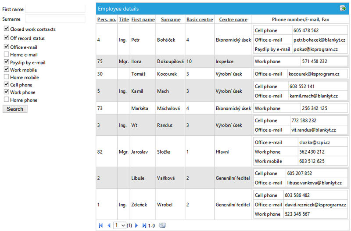Select Složka surname cell
351x231 pixels.
(x=170, y=152)
